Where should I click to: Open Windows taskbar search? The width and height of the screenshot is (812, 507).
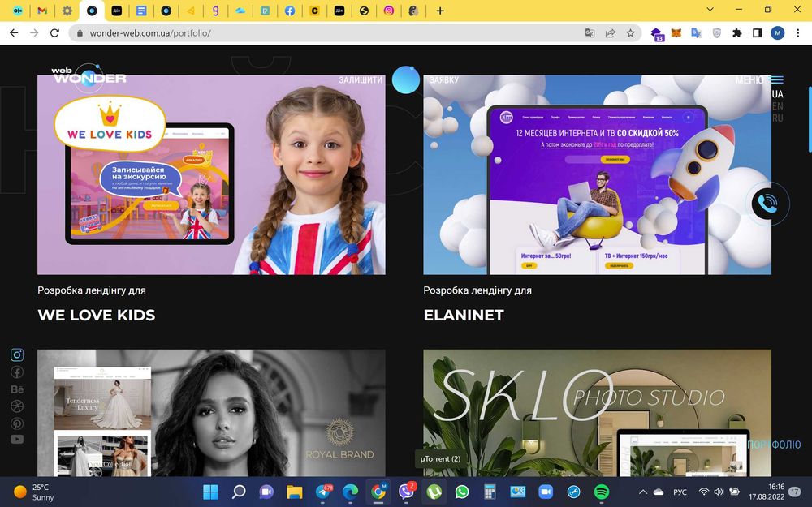(238, 492)
